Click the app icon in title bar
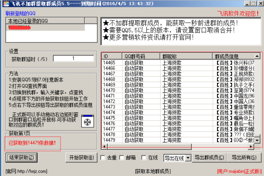The image size is (264, 176). pos(6,3)
